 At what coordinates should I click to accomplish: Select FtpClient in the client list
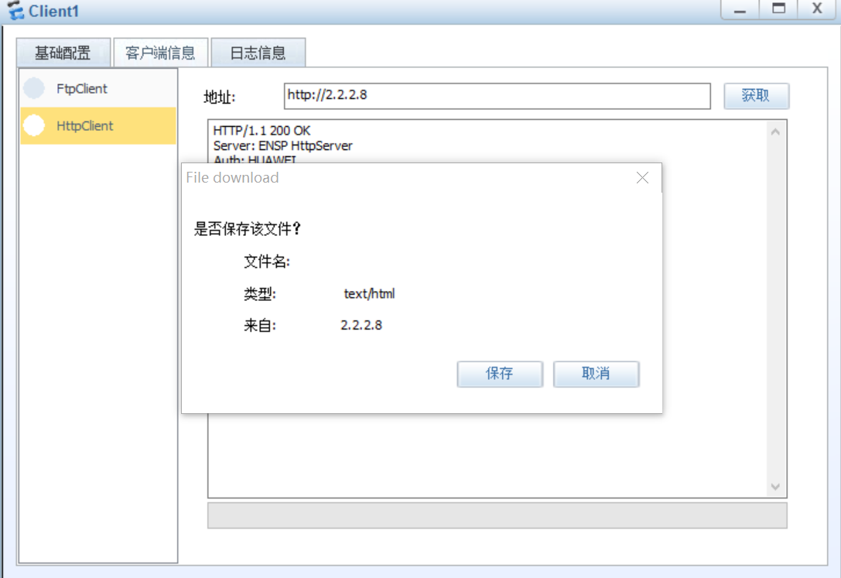98,88
